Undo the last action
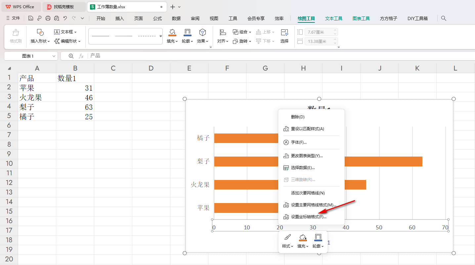Image resolution: width=475 pixels, height=265 pixels. click(x=65, y=18)
